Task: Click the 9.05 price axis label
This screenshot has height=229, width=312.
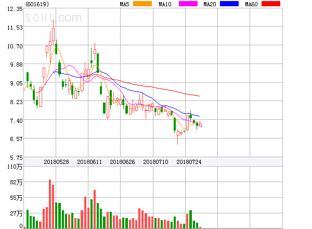Action: pos(16,83)
